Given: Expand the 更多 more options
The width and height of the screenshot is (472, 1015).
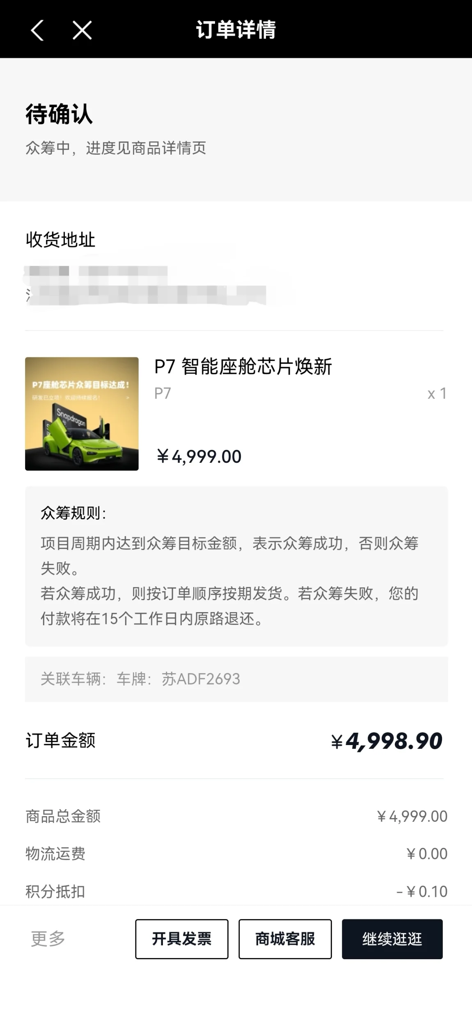Looking at the screenshot, I should 48,939.
